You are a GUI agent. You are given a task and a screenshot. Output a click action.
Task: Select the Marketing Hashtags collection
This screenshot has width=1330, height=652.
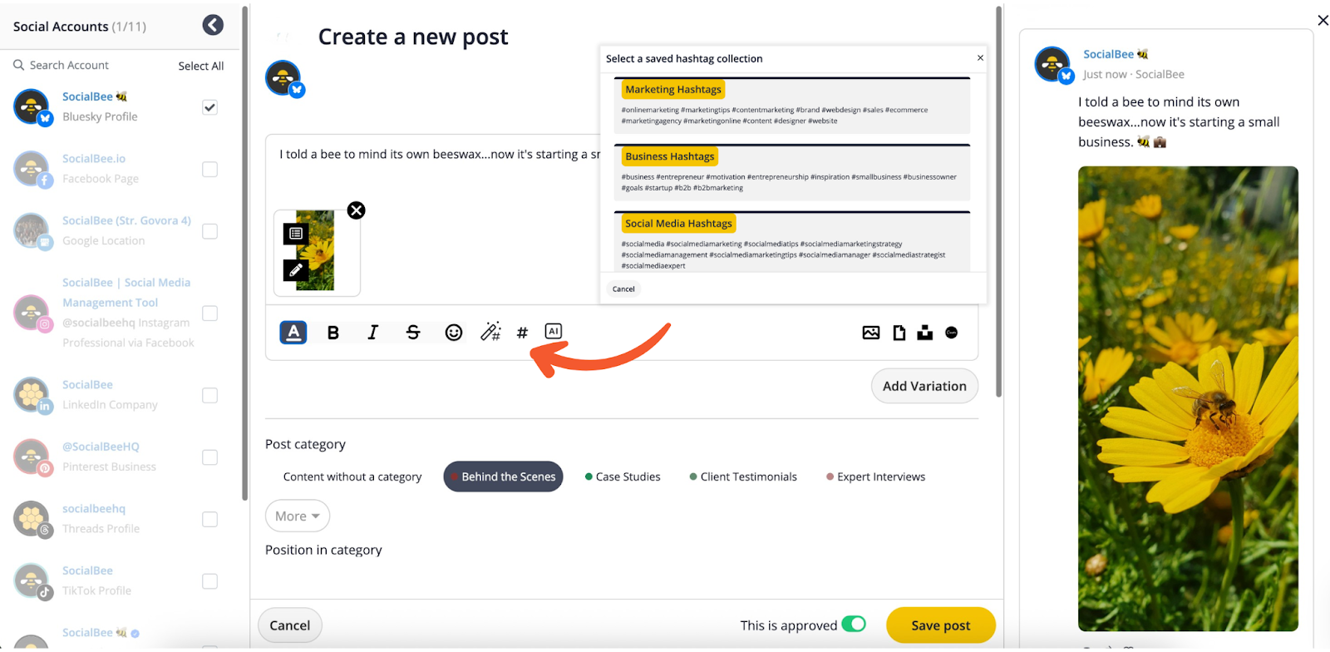pyautogui.click(x=673, y=90)
